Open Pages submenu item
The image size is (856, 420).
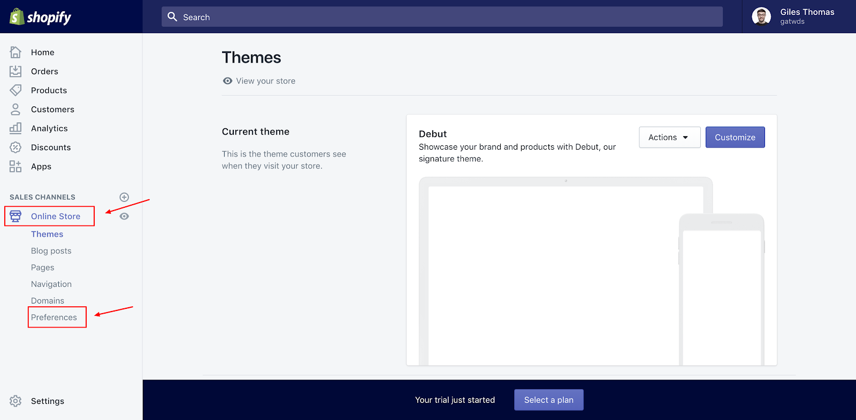pyautogui.click(x=42, y=267)
